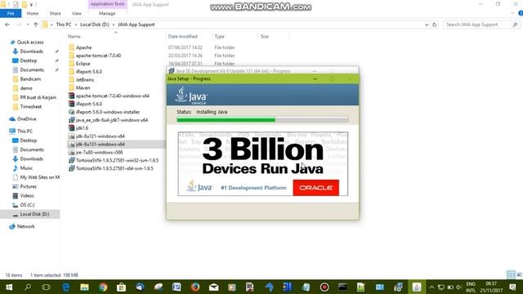523x294 pixels.
Task: Click 'Local Disk (D:)' in address breadcrumb
Action: pos(95,24)
